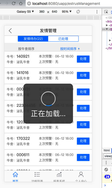Sort list by 按牛舍排序
This screenshot has height=188, width=112.
(26, 49)
